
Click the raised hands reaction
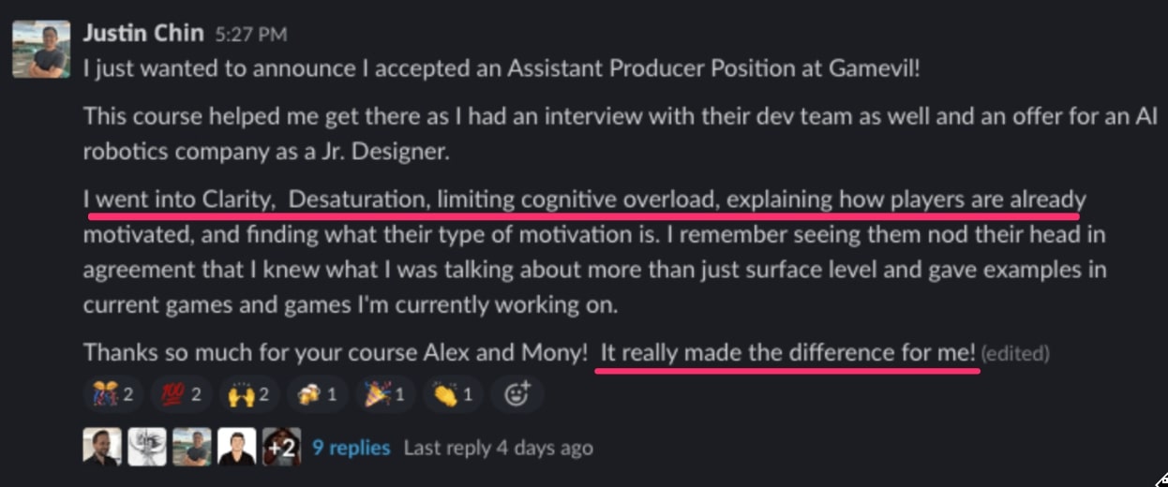[x=248, y=394]
